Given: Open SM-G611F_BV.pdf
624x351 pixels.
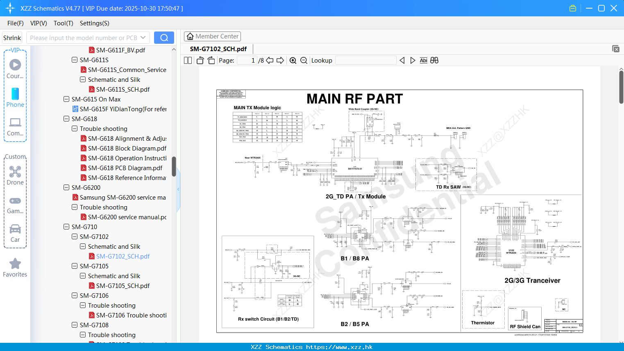Looking at the screenshot, I should tap(117, 50).
